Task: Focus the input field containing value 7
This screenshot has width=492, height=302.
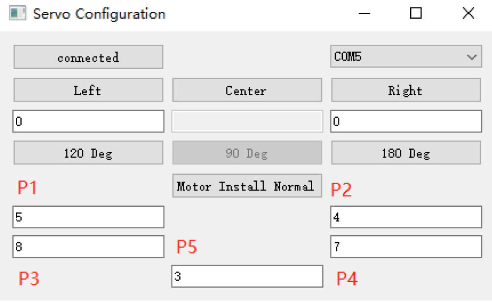Action: point(406,247)
